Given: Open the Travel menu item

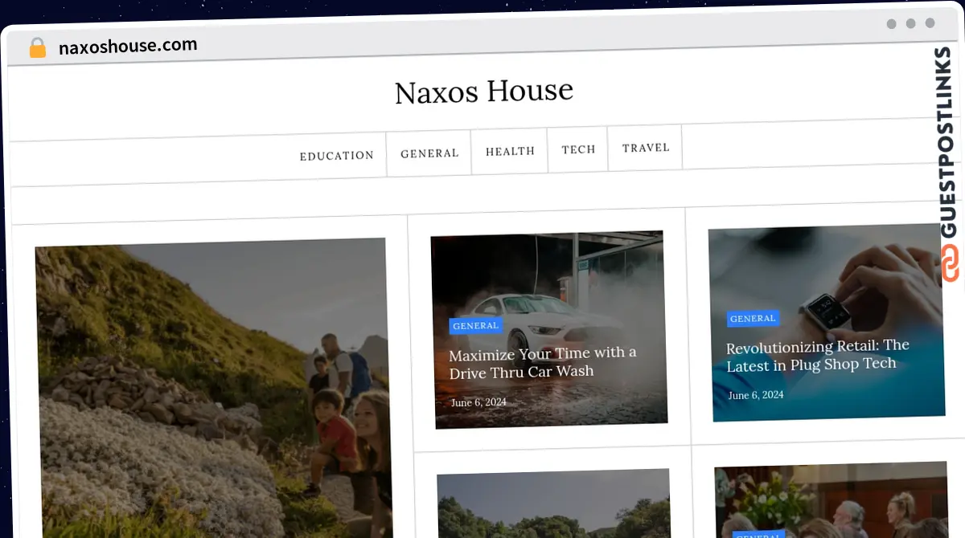Looking at the screenshot, I should tap(646, 148).
